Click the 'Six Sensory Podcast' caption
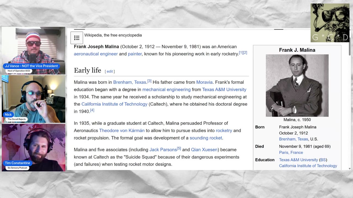Screen dimensions: 353x198 coord(17,168)
